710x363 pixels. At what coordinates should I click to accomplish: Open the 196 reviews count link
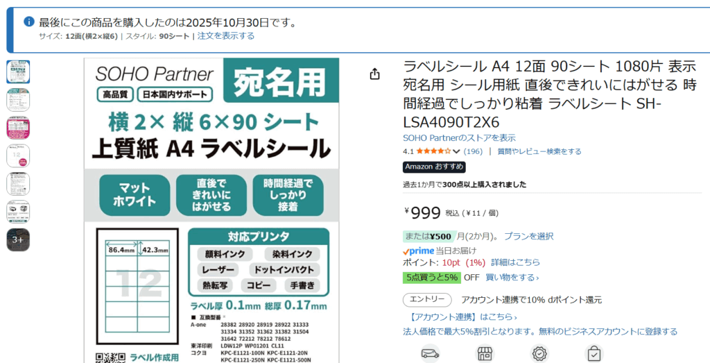point(473,151)
